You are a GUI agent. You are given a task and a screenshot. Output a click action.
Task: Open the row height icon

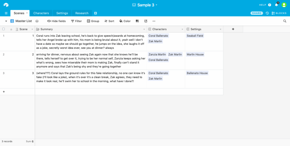[x=137, y=21]
